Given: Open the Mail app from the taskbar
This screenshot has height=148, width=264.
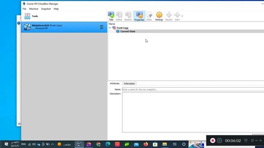Looking at the screenshot, I should [x=136, y=144].
